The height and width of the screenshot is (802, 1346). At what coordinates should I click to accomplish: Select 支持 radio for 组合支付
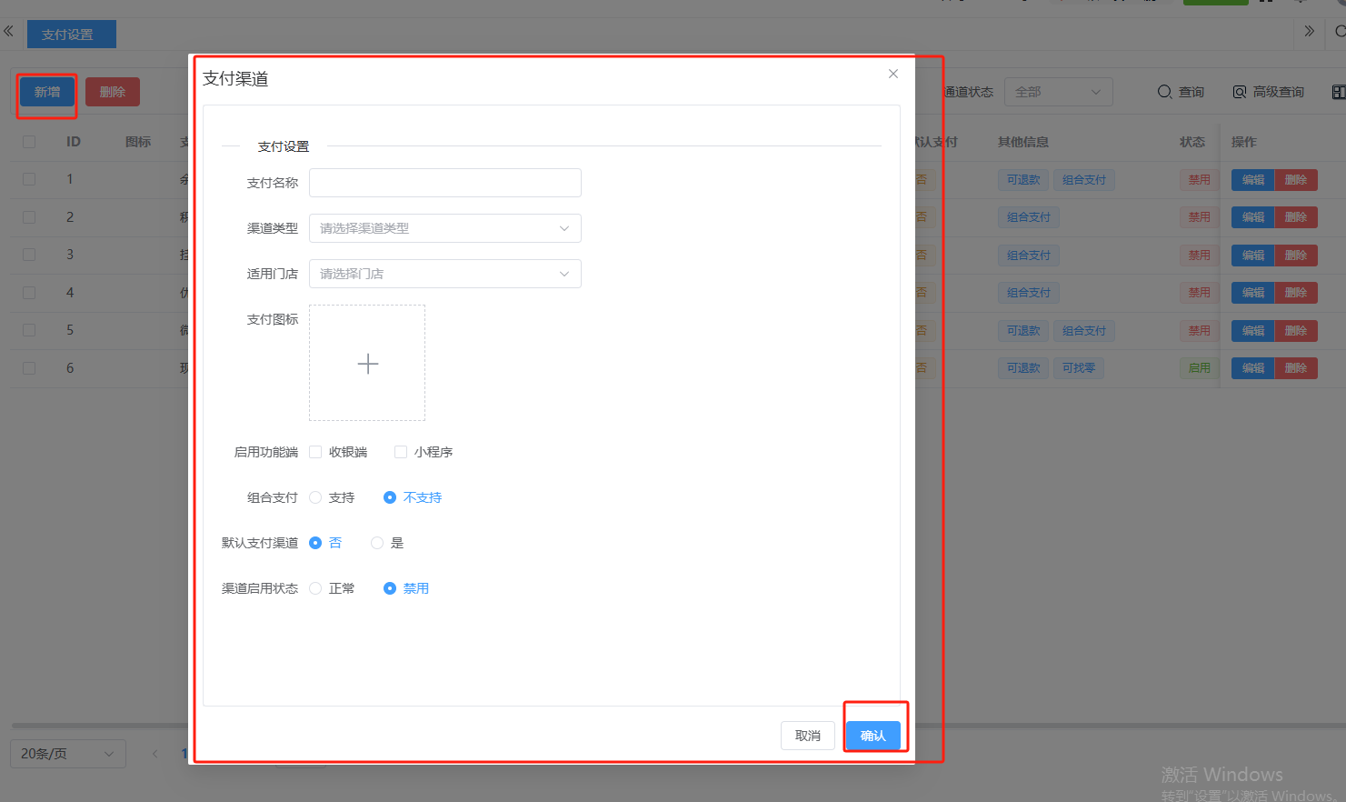[x=315, y=497]
